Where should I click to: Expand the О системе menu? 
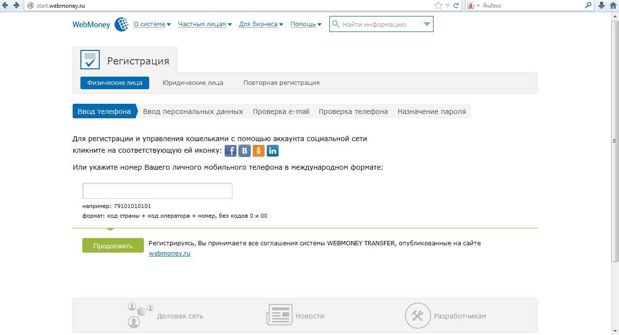[152, 24]
